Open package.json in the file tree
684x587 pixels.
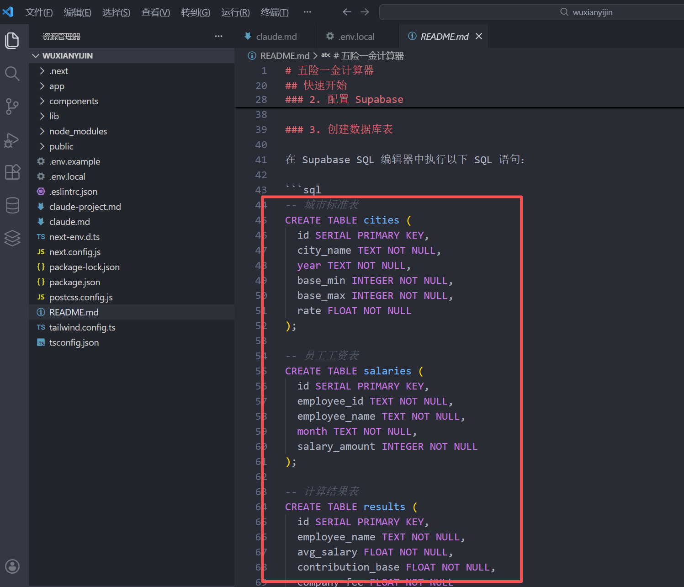pos(132,282)
